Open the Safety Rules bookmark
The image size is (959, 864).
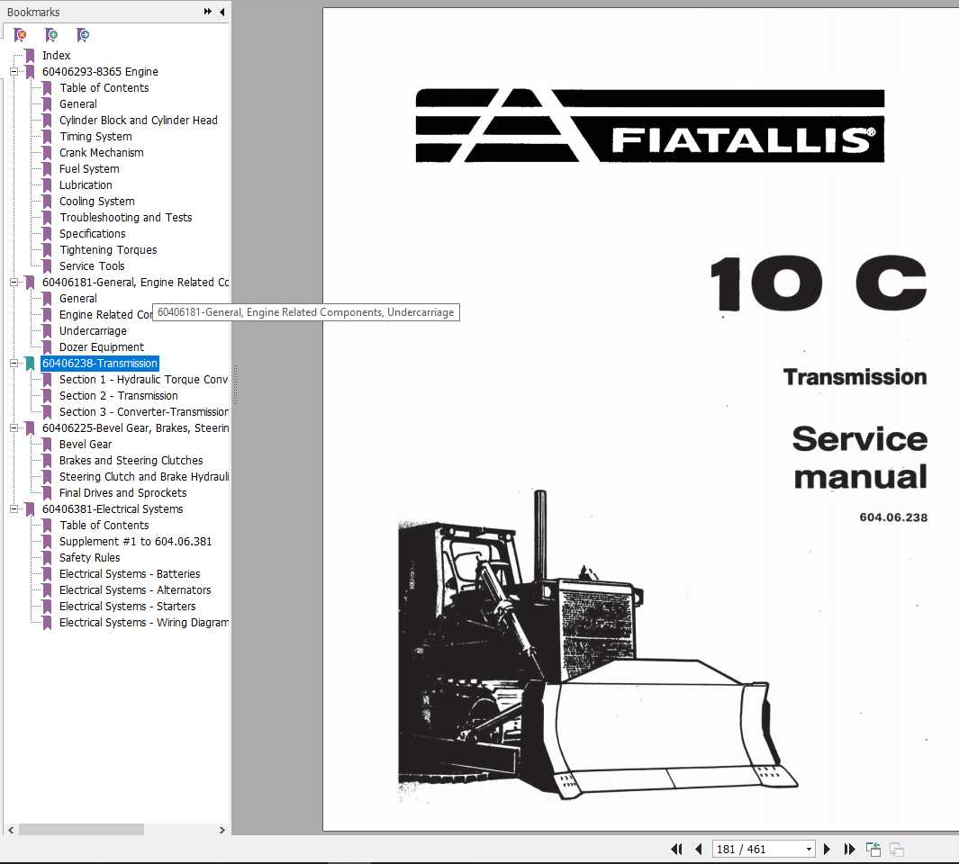pos(89,558)
